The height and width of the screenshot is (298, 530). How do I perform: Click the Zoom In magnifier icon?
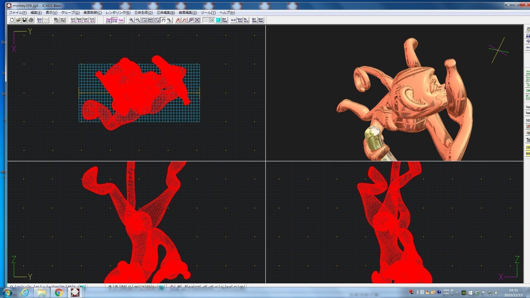131,20
